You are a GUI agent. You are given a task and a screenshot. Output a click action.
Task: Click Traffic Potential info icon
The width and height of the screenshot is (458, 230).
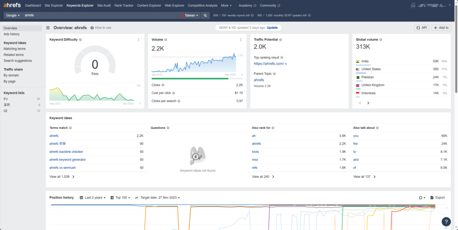(x=280, y=40)
